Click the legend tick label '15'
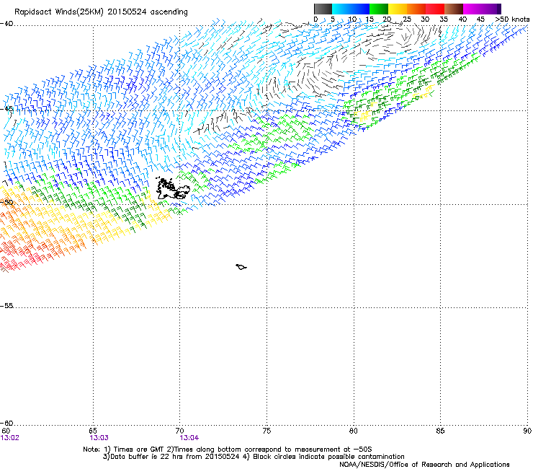533x469 pixels. click(x=369, y=19)
